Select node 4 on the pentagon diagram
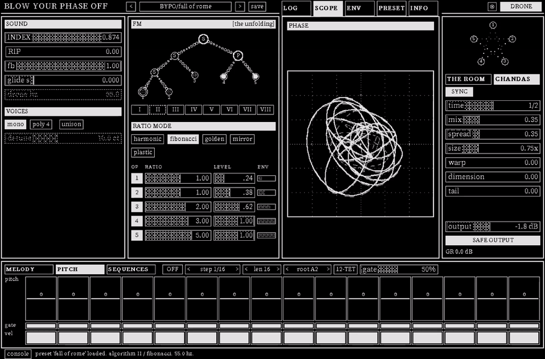 tap(481, 61)
